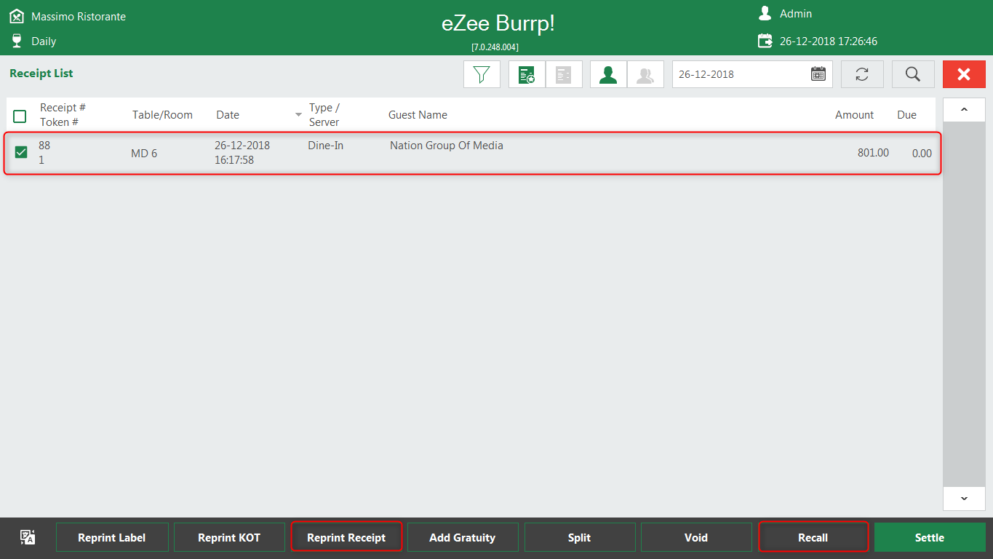Click the receipt time 16:17:58
The width and height of the screenshot is (993, 559).
tap(234, 160)
